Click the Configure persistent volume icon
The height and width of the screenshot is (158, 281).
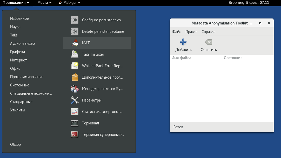point(75,20)
